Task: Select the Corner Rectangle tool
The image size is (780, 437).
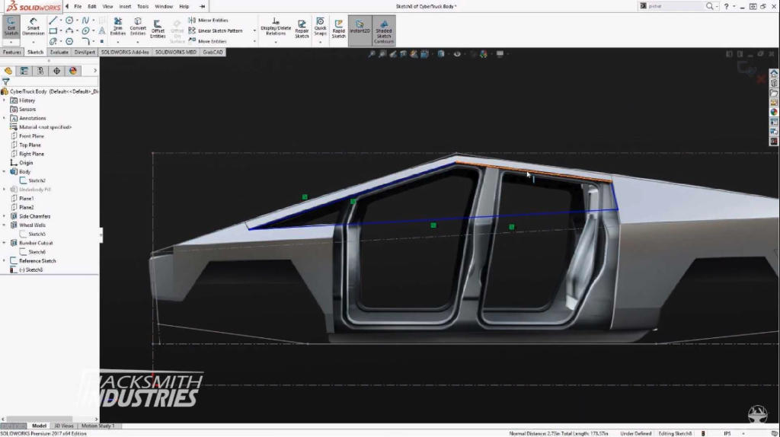Action: (x=53, y=30)
